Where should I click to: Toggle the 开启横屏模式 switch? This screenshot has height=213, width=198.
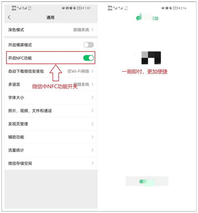coord(88,45)
